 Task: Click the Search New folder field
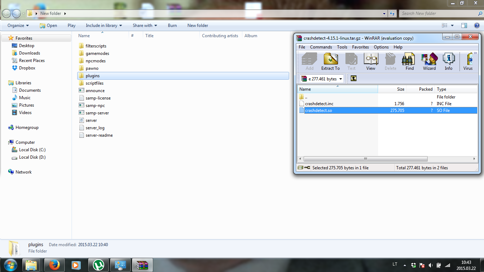coord(440,13)
